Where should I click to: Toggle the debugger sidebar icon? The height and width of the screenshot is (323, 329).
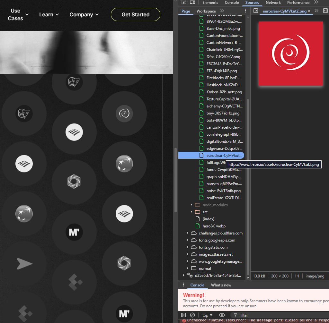(x=325, y=11)
